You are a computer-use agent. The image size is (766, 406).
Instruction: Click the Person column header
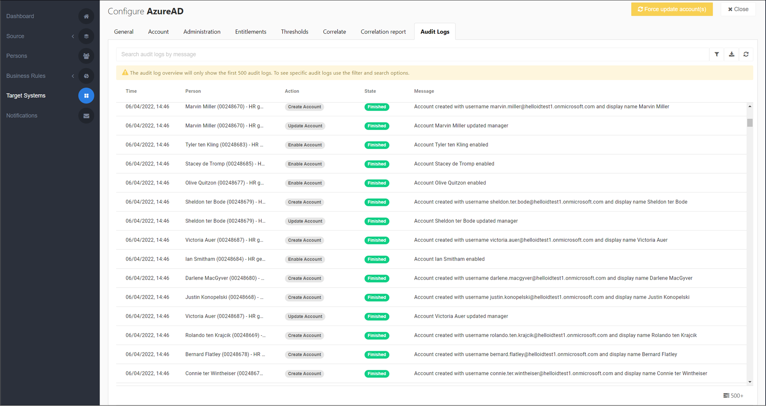coord(193,91)
